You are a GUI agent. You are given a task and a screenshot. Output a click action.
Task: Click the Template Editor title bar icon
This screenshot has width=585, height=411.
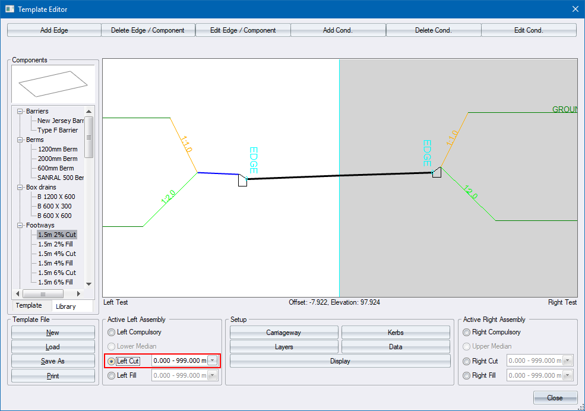pos(10,9)
